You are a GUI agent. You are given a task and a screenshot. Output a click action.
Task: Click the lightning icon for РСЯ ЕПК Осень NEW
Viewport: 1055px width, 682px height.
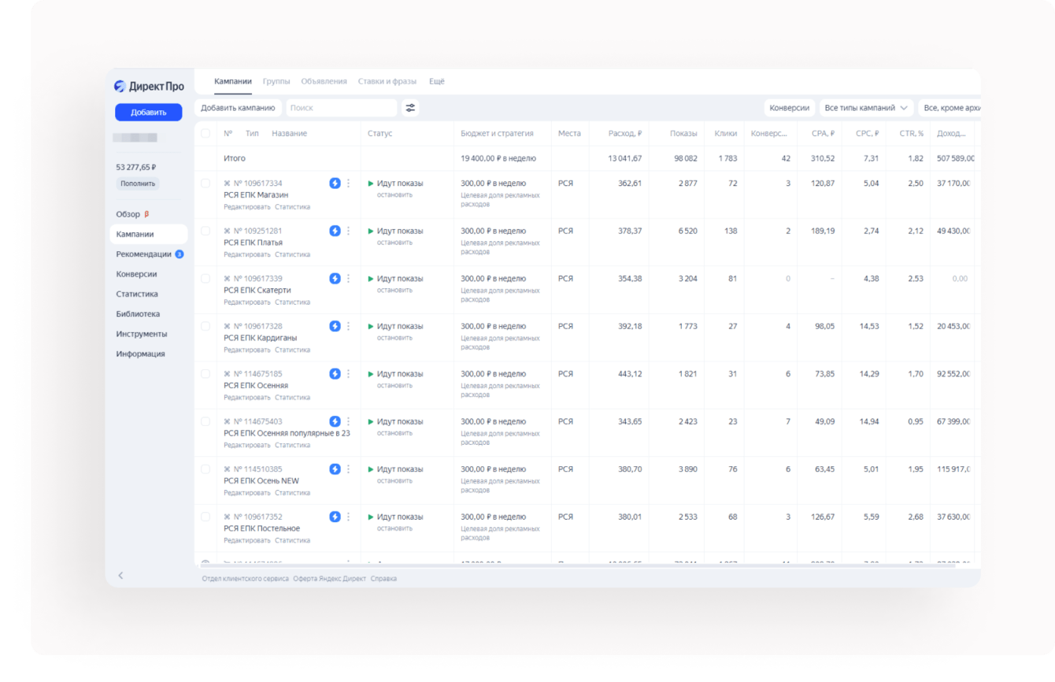[x=335, y=469]
